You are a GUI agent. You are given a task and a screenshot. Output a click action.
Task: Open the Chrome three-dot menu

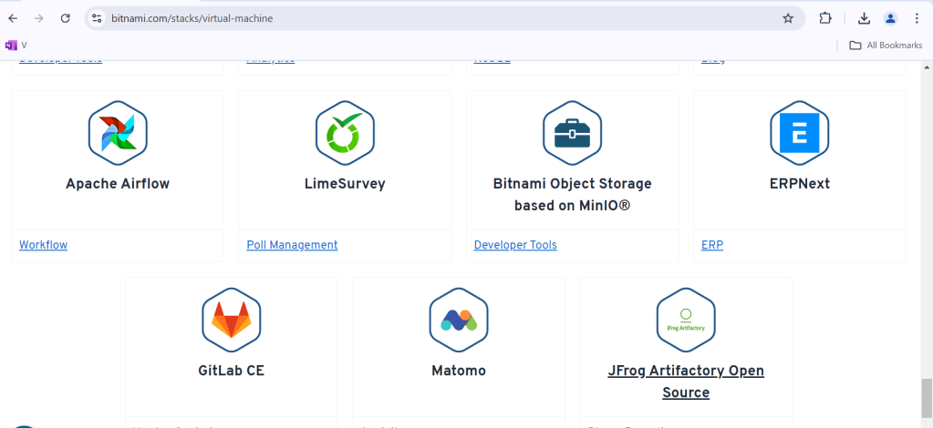(x=917, y=18)
